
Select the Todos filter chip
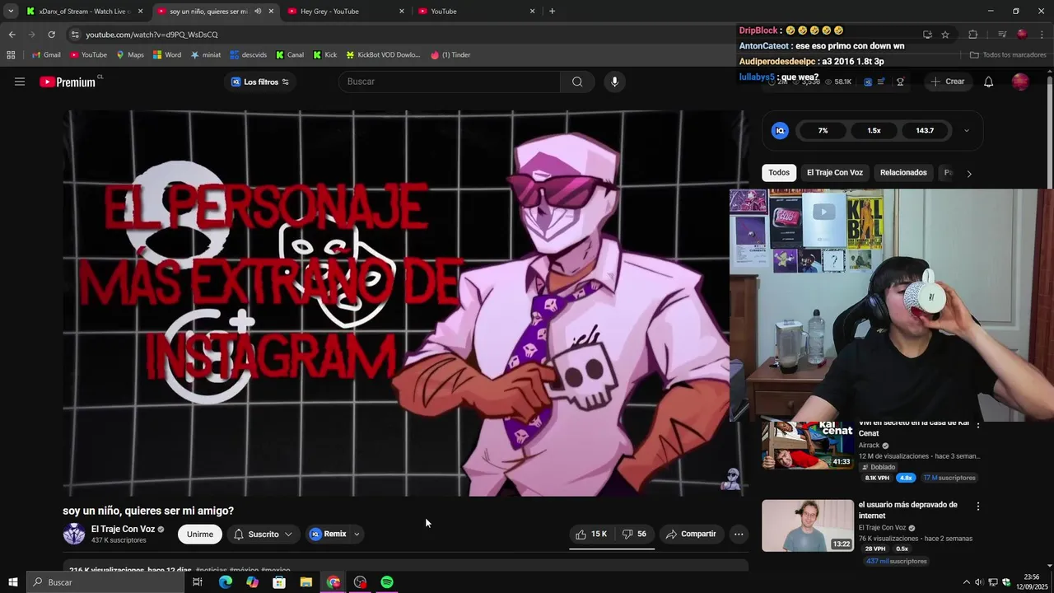point(779,173)
